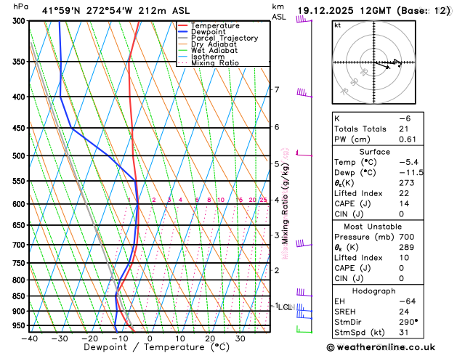
Task: Click the gray Parcel Trajectory legend line
Action: tap(183, 38)
